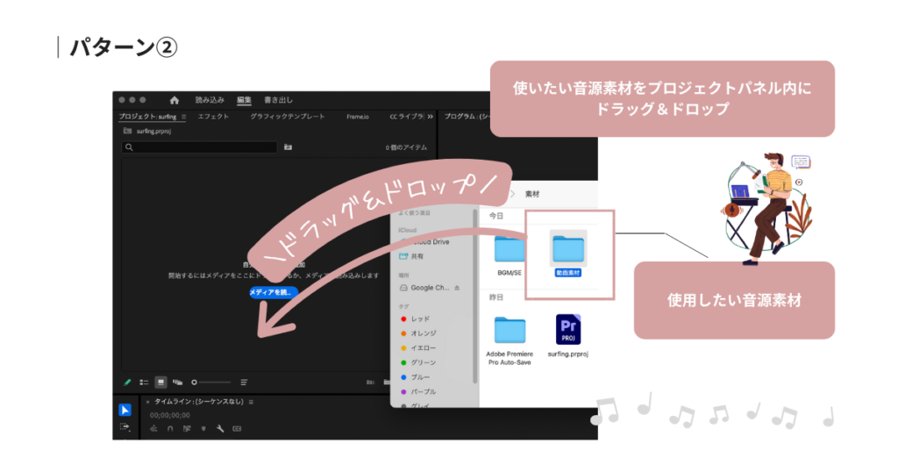The image size is (898, 472).
Task: Click the closed captions CC icon
Action: tap(237, 428)
